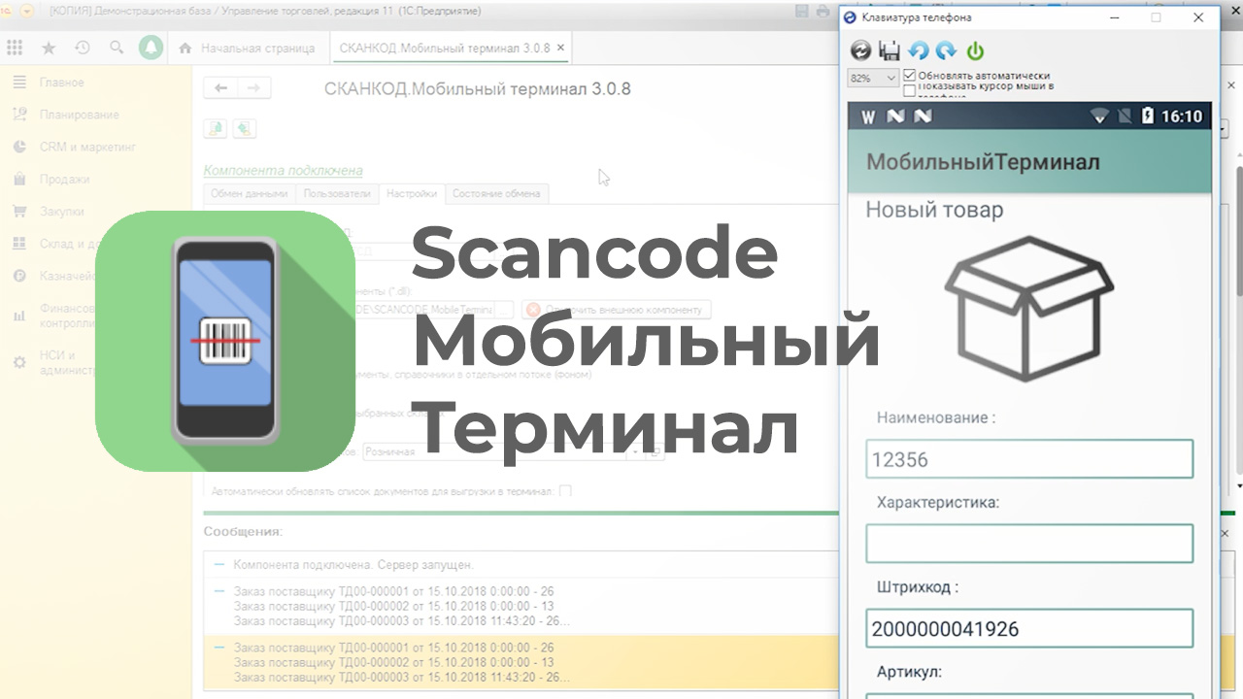Screen dimensions: 1243x699
Task: Click the Новый товар heading on phone screen
Action: click(934, 210)
